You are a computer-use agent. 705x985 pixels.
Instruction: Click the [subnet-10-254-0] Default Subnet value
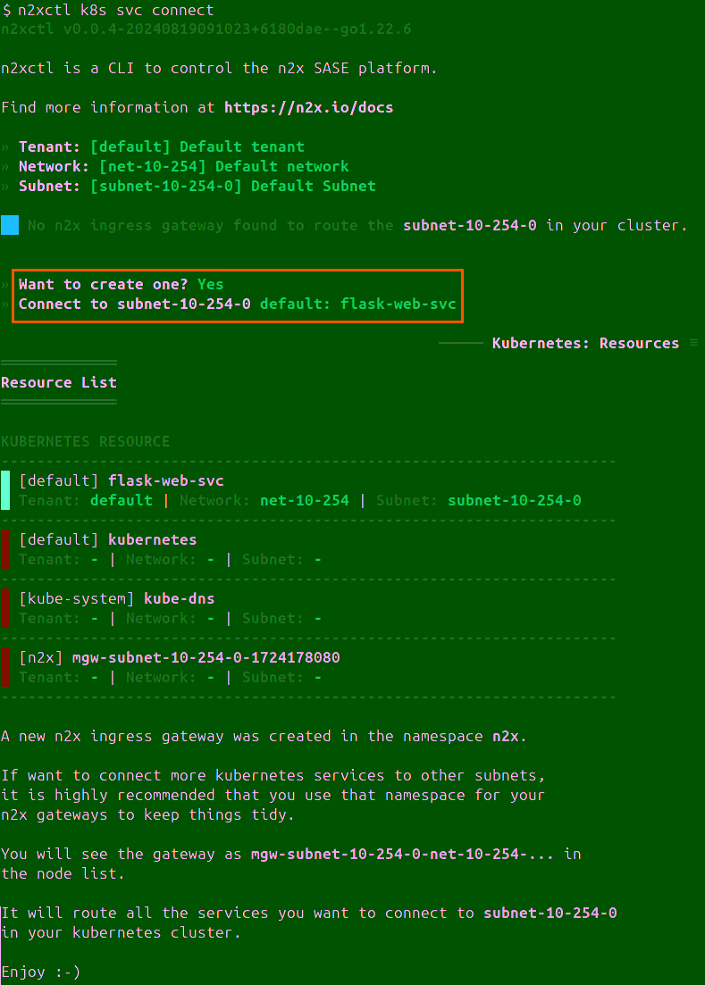coord(232,186)
